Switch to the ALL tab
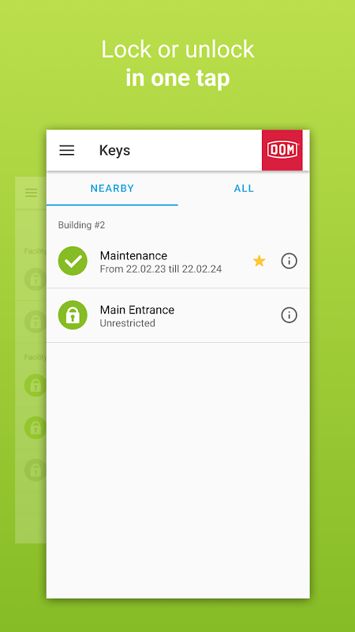Viewport: 355px width, 632px height. [x=244, y=188]
